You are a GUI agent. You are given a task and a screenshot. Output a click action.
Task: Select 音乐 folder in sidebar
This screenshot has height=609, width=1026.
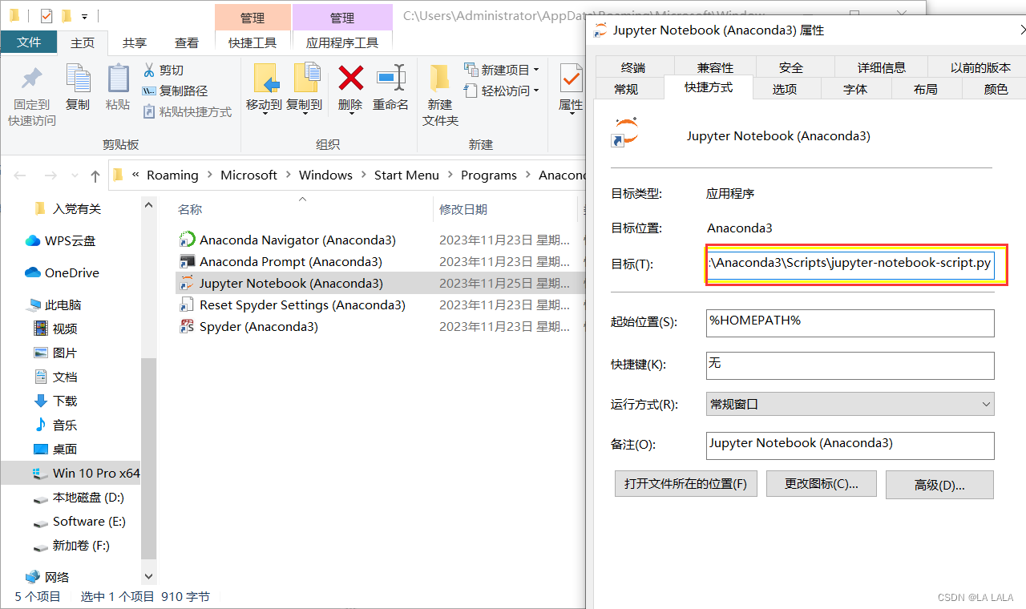[55, 425]
